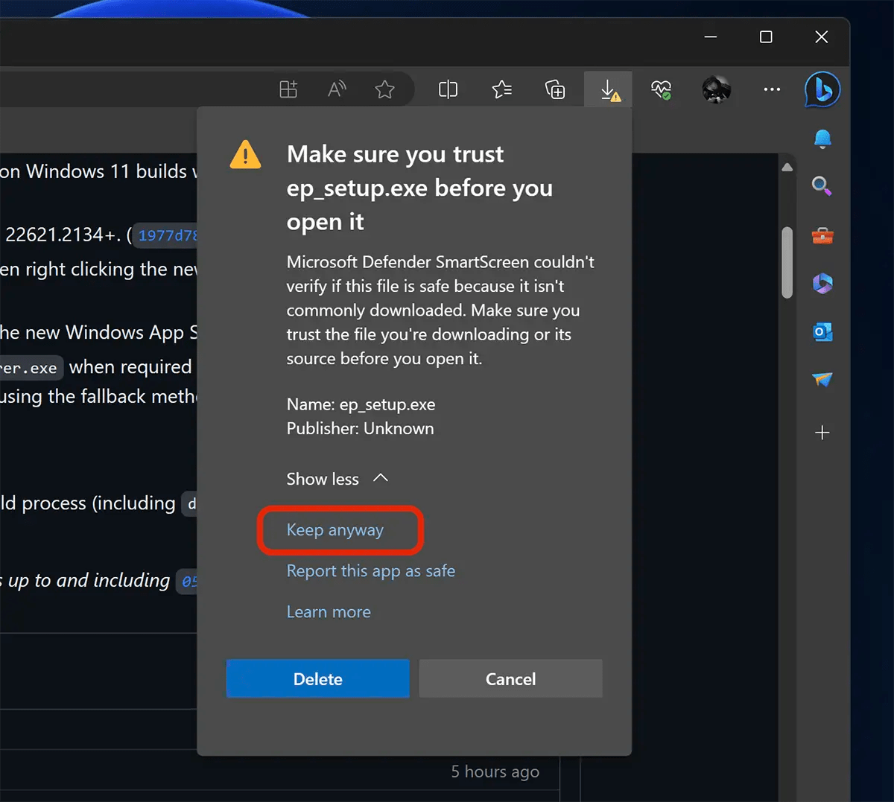Viewport: 894px width, 802px height.
Task: Launch Microsoft 365 from the sidebar
Action: pyautogui.click(x=822, y=283)
